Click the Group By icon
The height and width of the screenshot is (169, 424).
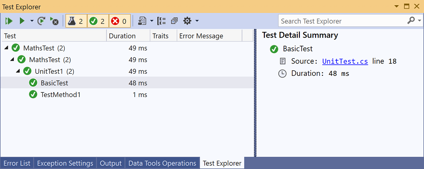click(x=162, y=21)
